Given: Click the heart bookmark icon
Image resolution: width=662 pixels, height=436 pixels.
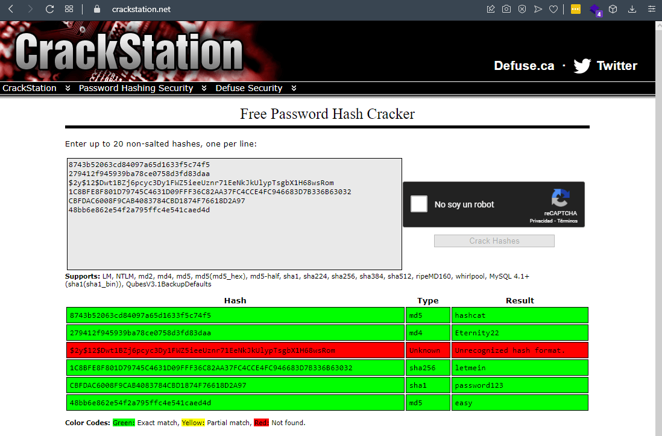Looking at the screenshot, I should click(553, 9).
